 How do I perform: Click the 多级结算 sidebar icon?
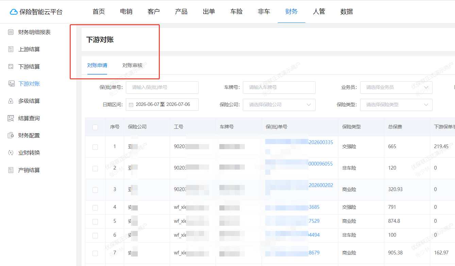pyautogui.click(x=11, y=101)
